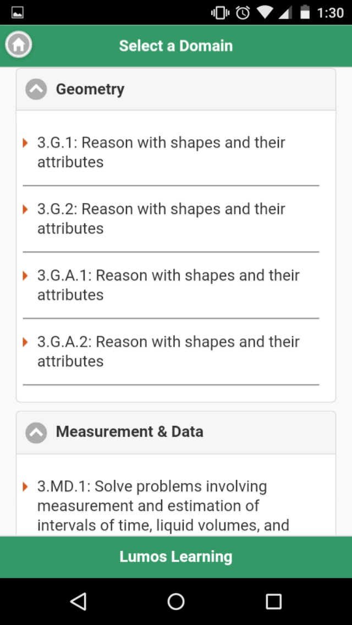Tap the home icon in header
Screen dimensions: 352x625
(19, 45)
